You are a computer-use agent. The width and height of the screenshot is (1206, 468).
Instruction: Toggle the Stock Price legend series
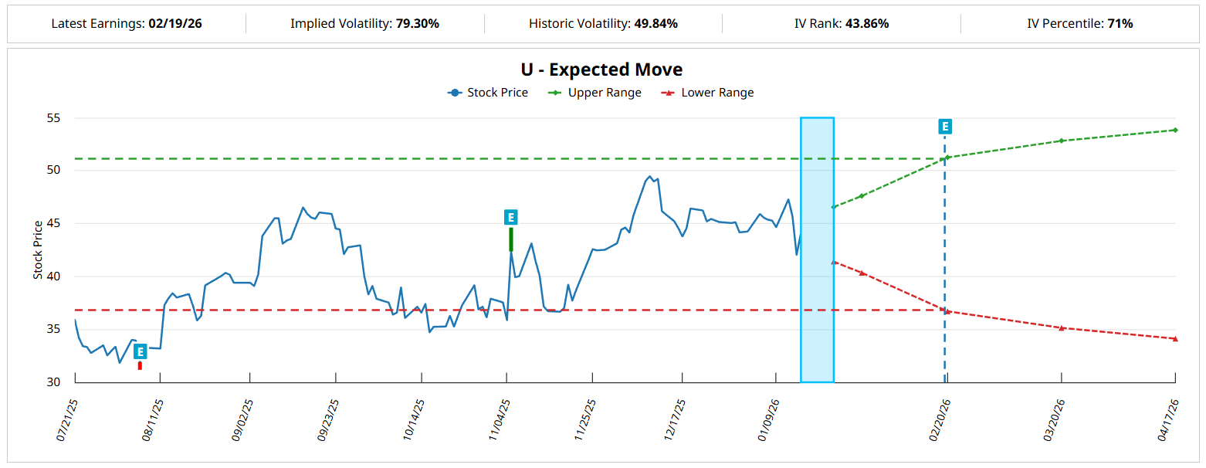[x=488, y=93]
